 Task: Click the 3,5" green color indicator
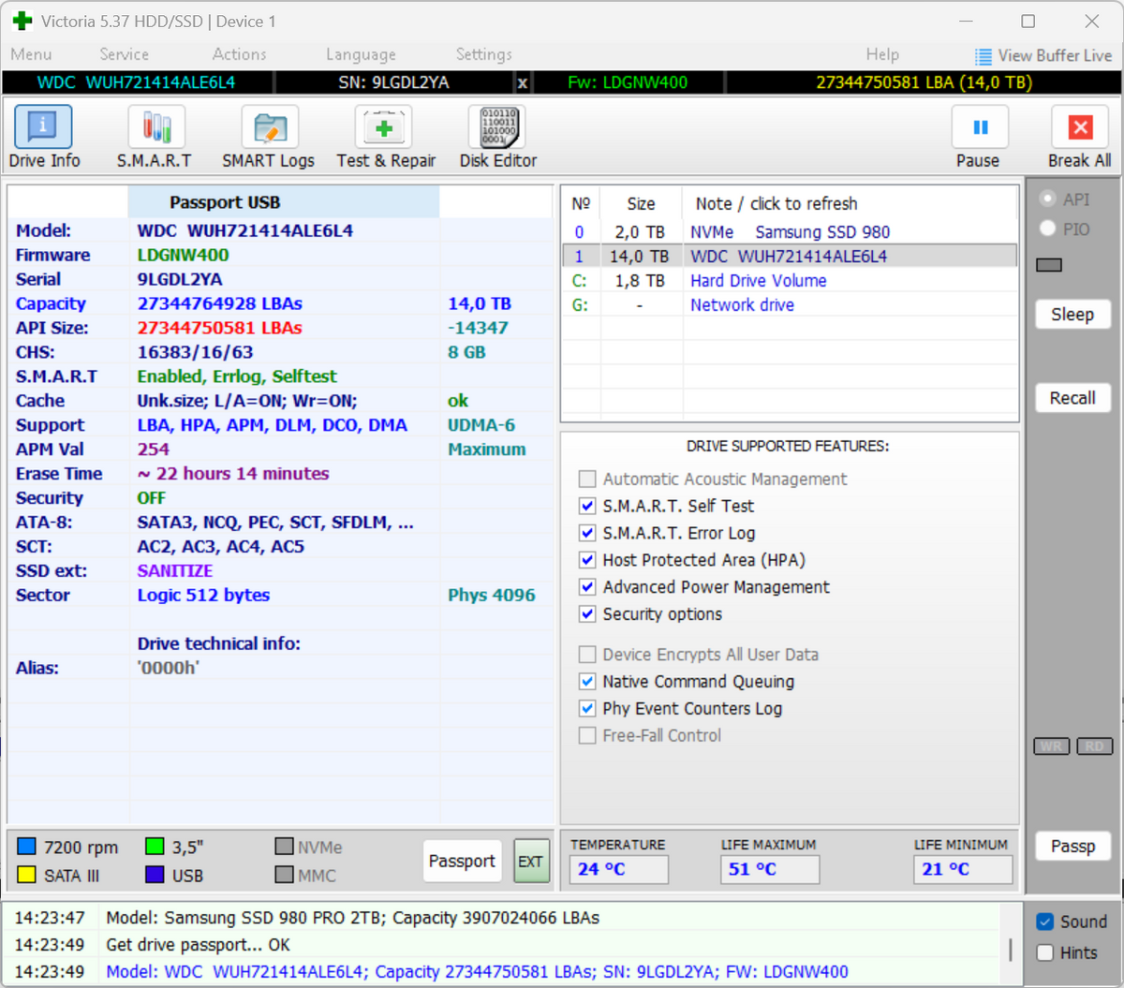click(155, 847)
